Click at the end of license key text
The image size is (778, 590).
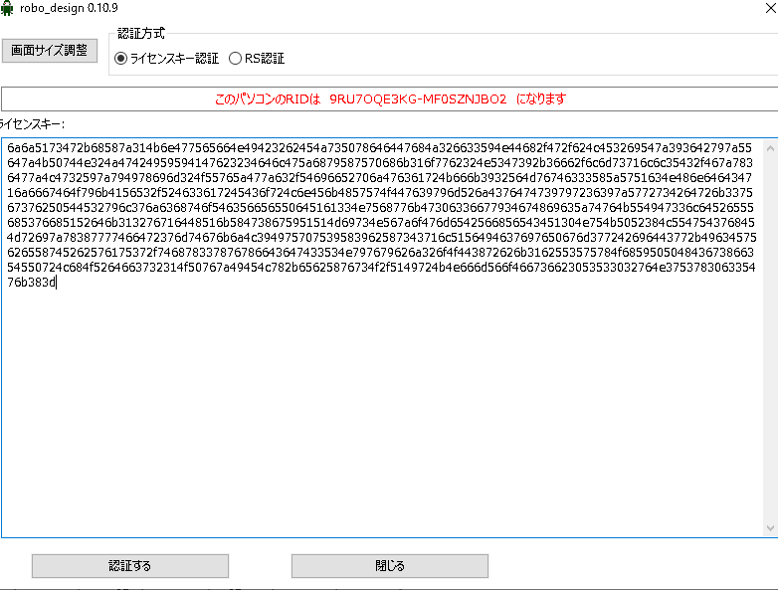pos(58,284)
